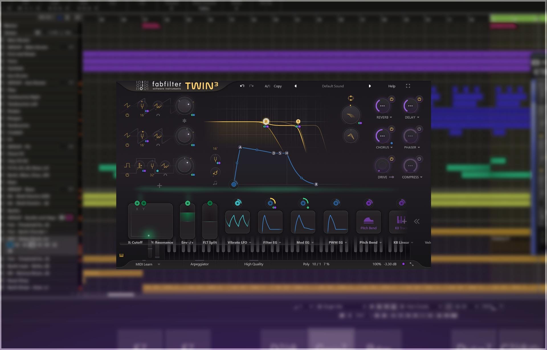Toggle oscillator 2 power button
This screenshot has height=350, width=547.
point(127,145)
